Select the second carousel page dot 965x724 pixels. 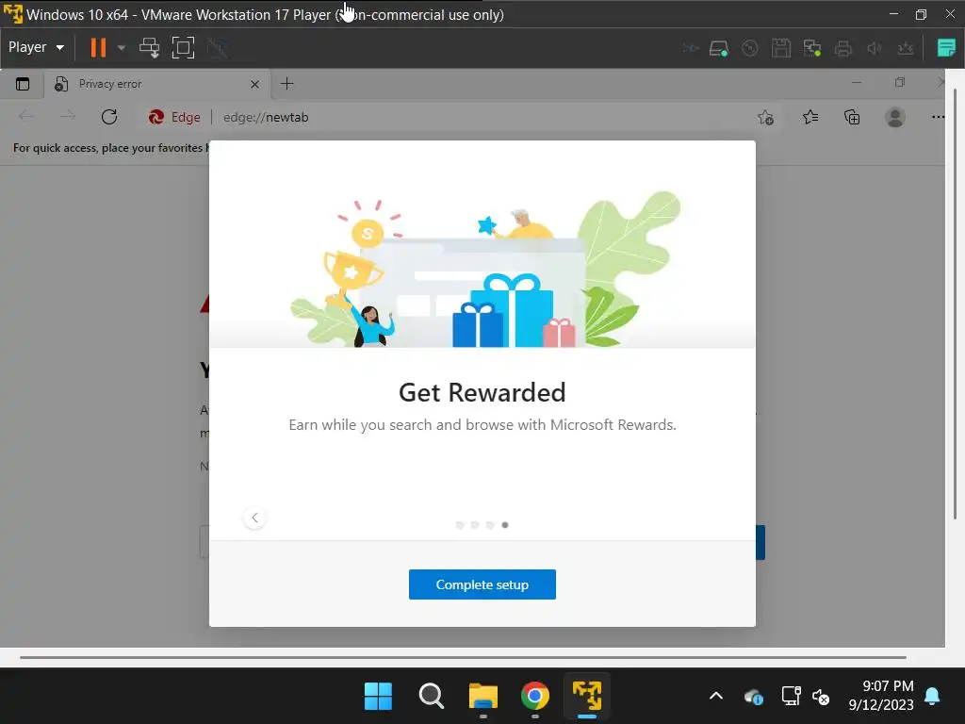pos(475,525)
